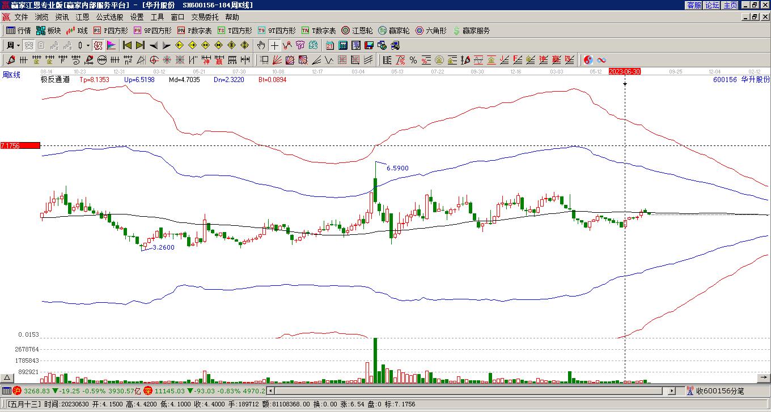The height and width of the screenshot is (412, 771).
Task: Collapse the up-triangle button at bottom left
Action: pyautogui.click(x=7, y=377)
